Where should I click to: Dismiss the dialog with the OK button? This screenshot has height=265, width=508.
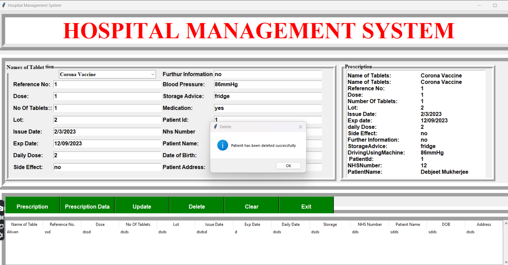point(288,165)
